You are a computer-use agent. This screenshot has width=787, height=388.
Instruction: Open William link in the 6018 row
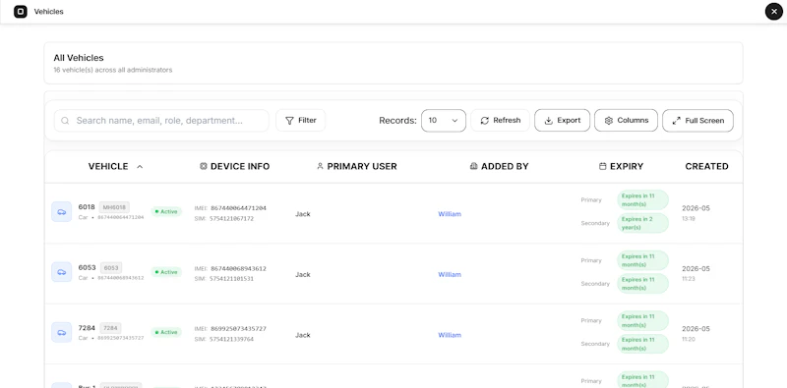pyautogui.click(x=450, y=214)
